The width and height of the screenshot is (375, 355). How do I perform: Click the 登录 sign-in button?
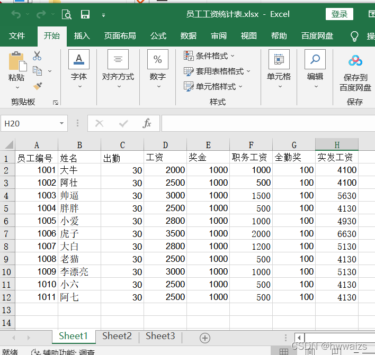pyautogui.click(x=339, y=14)
